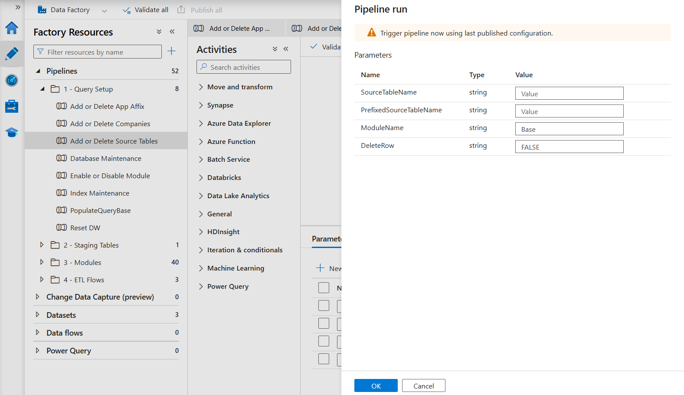Cancel the pipeline run dialog
Viewport: 684px width, 395px height.
(x=423, y=386)
